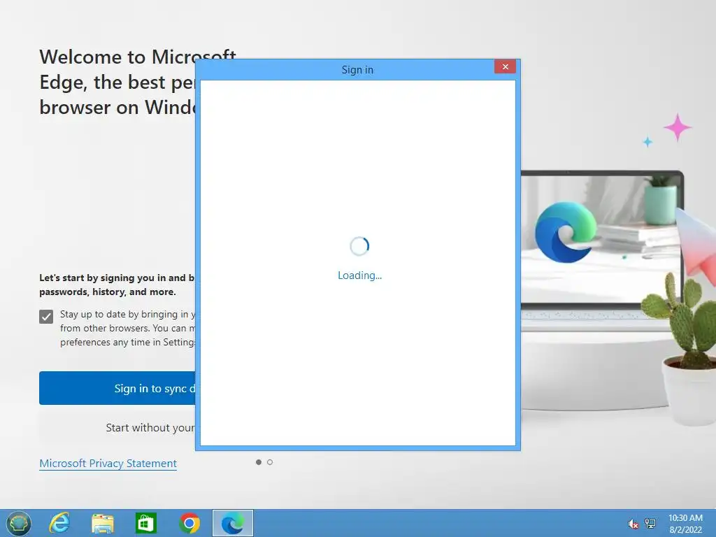Image resolution: width=716 pixels, height=537 pixels.
Task: Click the Edge logo on the laptop image
Action: tap(565, 233)
